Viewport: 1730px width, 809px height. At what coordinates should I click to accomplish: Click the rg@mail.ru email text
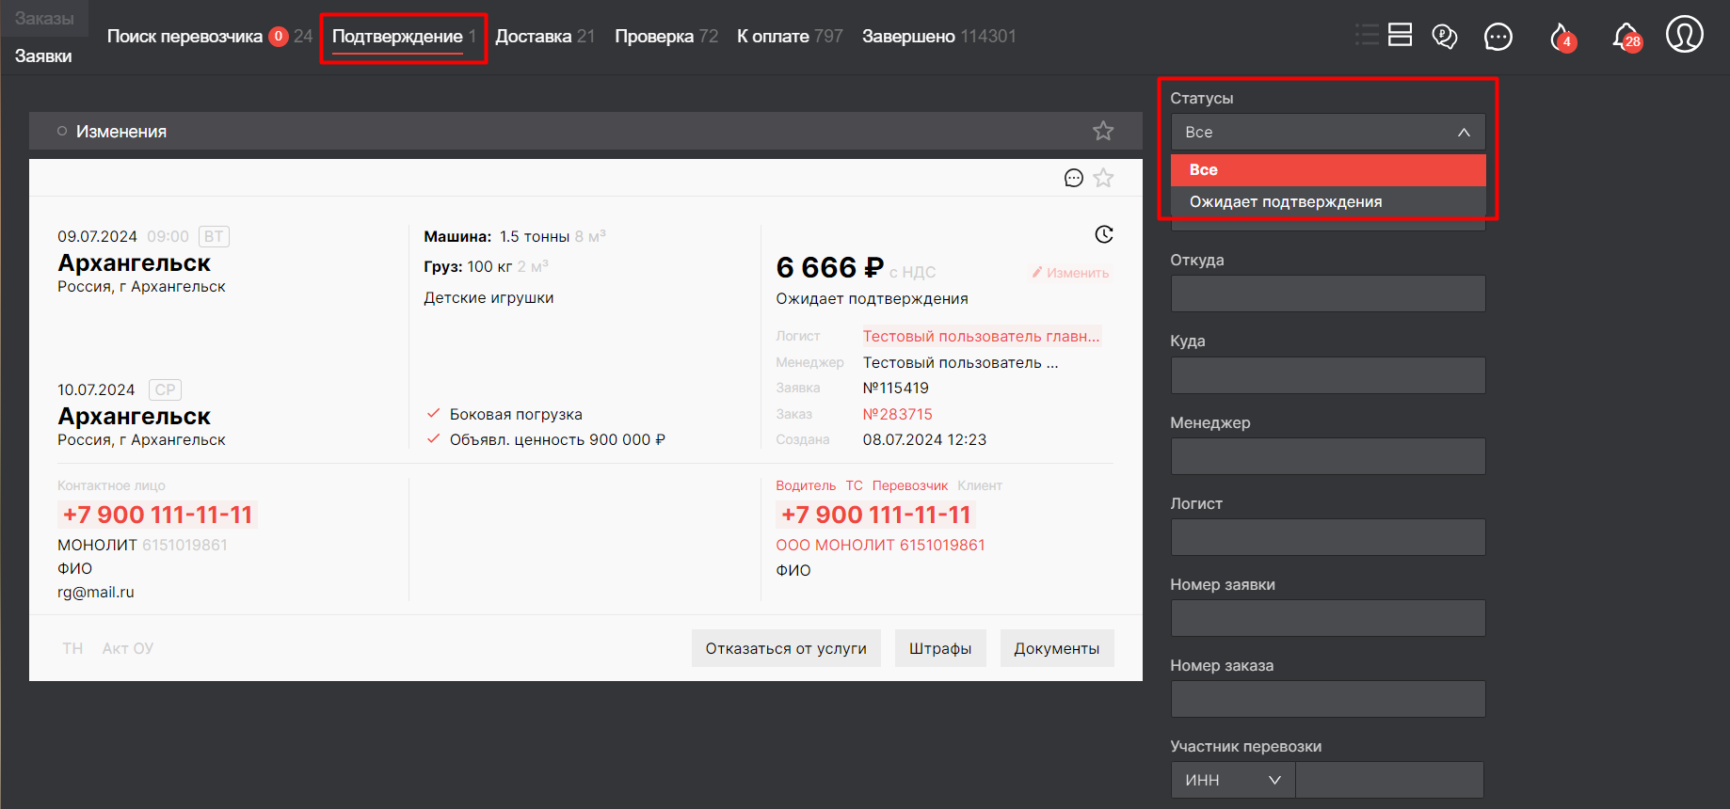96,592
